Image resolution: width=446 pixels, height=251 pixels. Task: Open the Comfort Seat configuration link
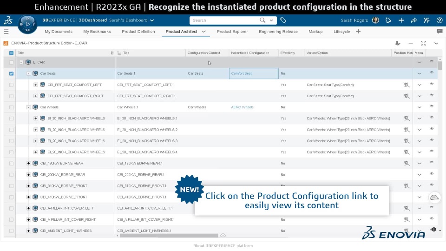[x=241, y=73]
